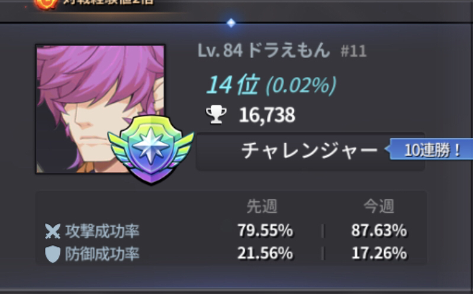This screenshot has width=473, height=294.
Task: Click the 14位 ranking text
Action: click(x=233, y=85)
